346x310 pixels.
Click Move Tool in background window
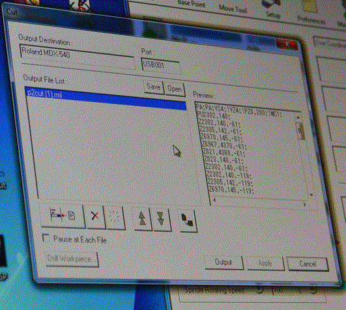coord(233,9)
